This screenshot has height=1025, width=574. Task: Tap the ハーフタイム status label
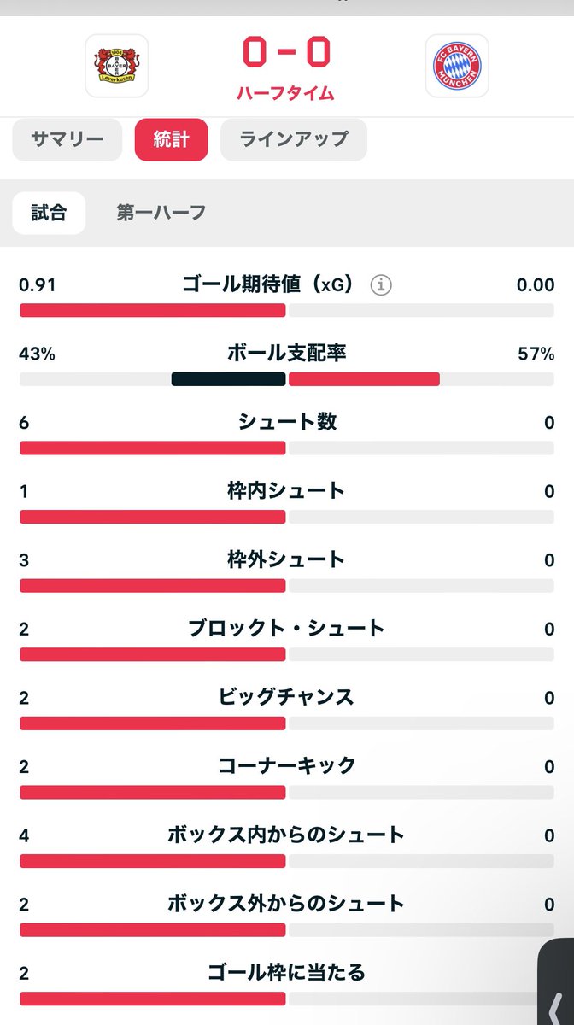pos(287,93)
